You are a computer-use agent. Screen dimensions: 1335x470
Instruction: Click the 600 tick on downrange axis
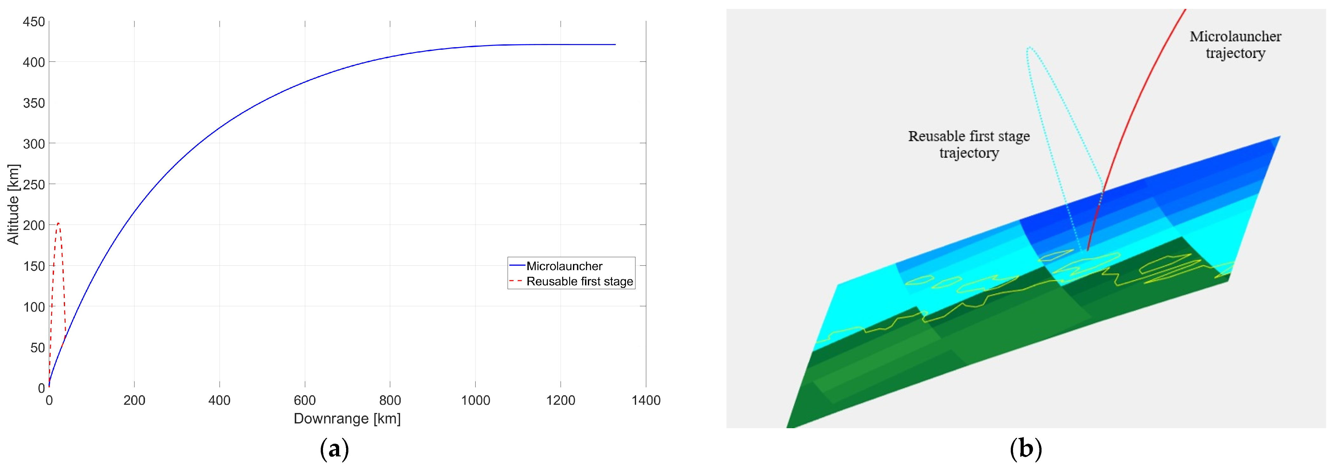(x=304, y=400)
